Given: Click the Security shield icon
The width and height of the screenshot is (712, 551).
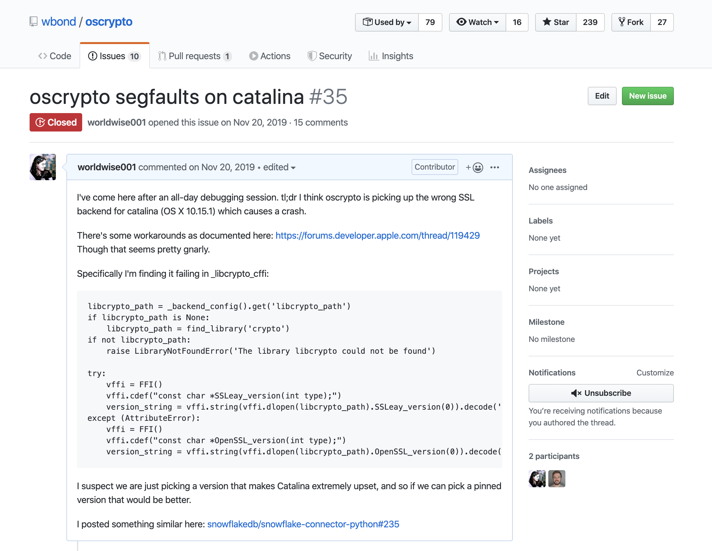Looking at the screenshot, I should (312, 56).
